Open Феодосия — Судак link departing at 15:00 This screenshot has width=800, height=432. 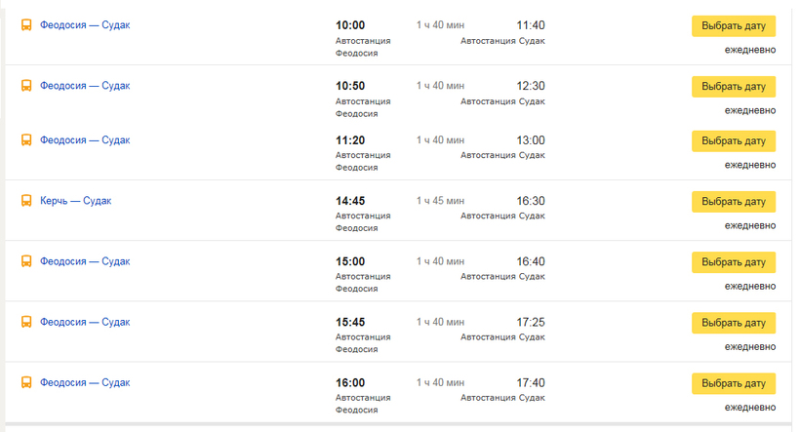[x=85, y=261]
